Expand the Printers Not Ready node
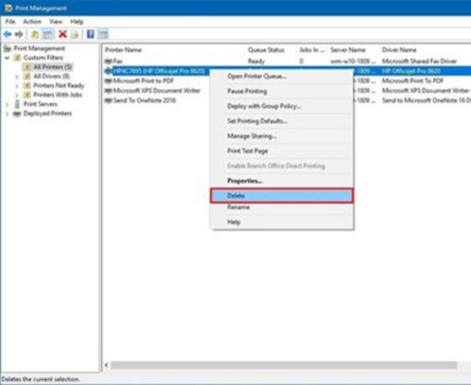Viewport: 471px width, 385px height. [17, 86]
